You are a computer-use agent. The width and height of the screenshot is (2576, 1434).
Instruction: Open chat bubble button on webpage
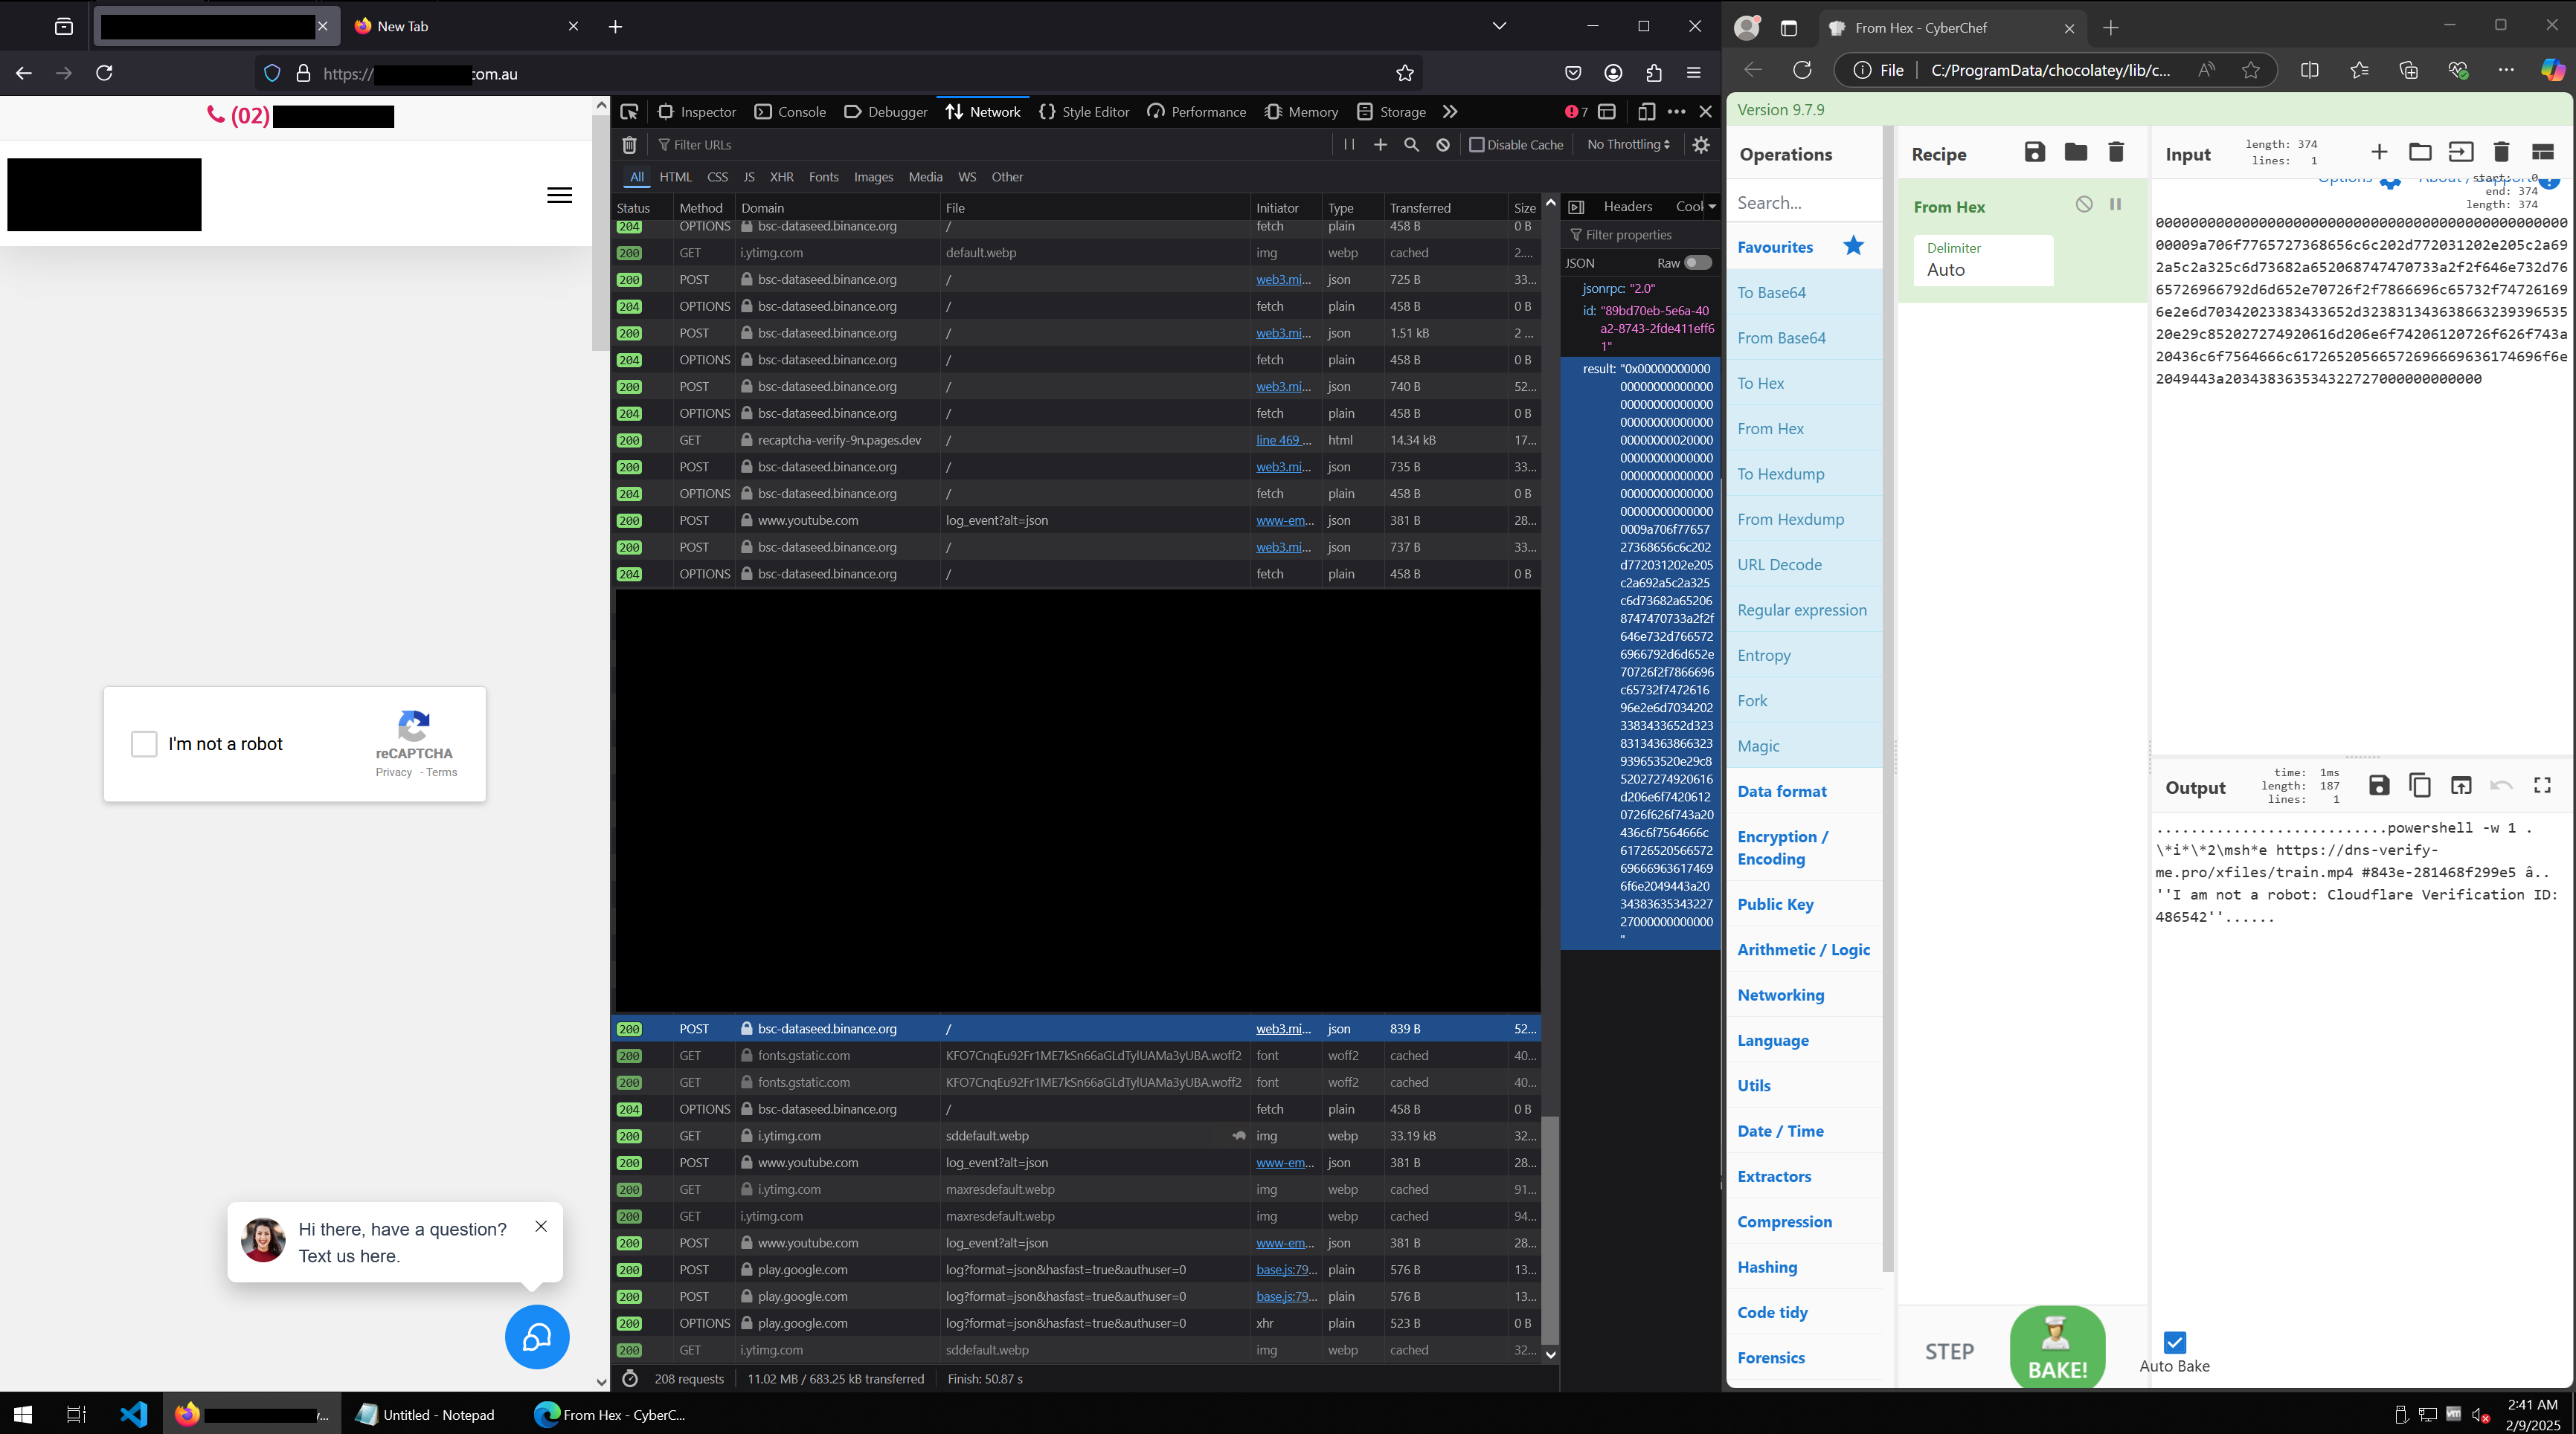(x=537, y=1336)
